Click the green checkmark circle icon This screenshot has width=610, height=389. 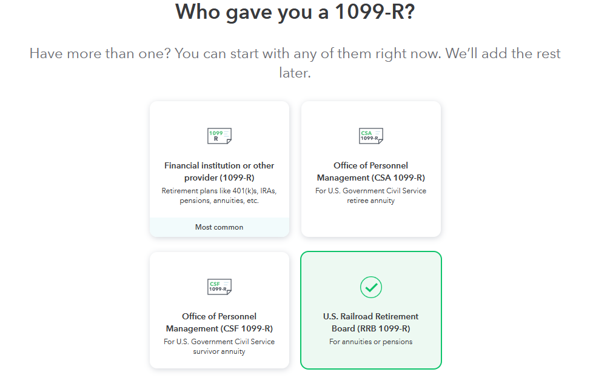(x=370, y=287)
